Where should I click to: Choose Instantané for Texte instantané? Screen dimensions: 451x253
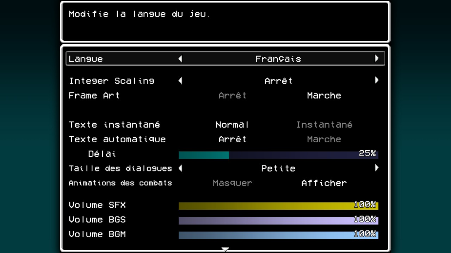(x=324, y=125)
